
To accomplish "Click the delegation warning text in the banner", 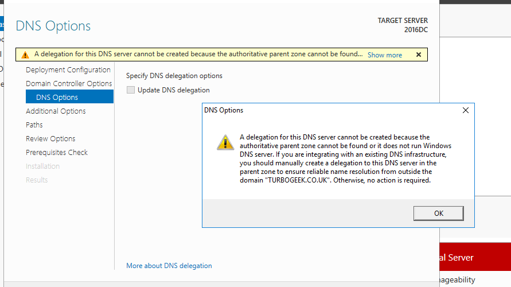I will click(x=198, y=55).
